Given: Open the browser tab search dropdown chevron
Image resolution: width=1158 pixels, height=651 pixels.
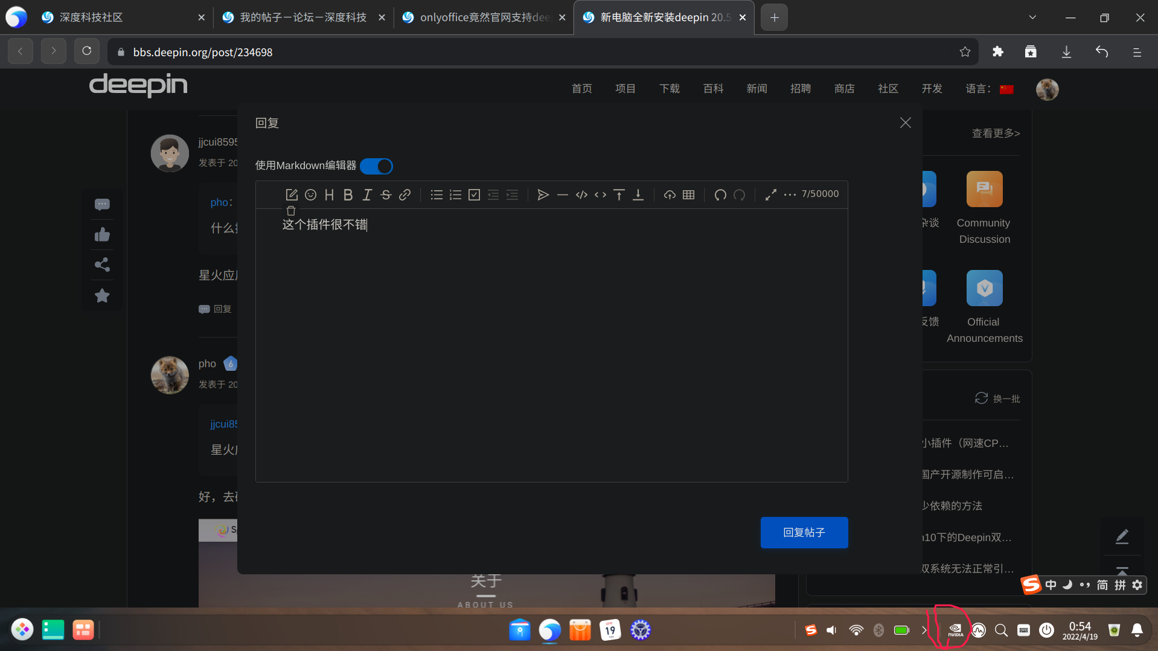Looking at the screenshot, I should [1032, 18].
